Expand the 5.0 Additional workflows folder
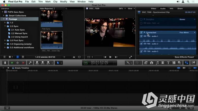 coord(5,47)
